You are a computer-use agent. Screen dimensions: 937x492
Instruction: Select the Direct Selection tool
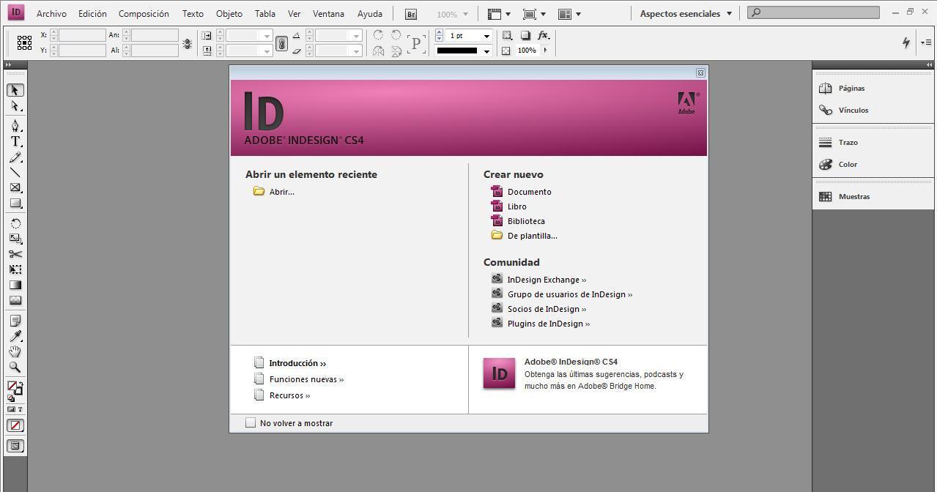15,106
